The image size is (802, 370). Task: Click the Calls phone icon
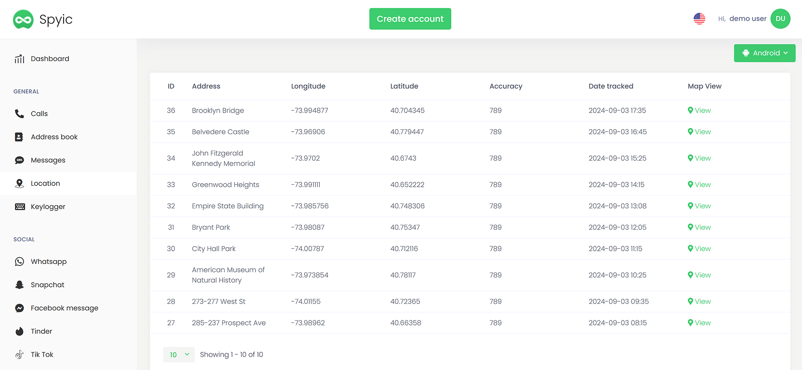pos(20,114)
